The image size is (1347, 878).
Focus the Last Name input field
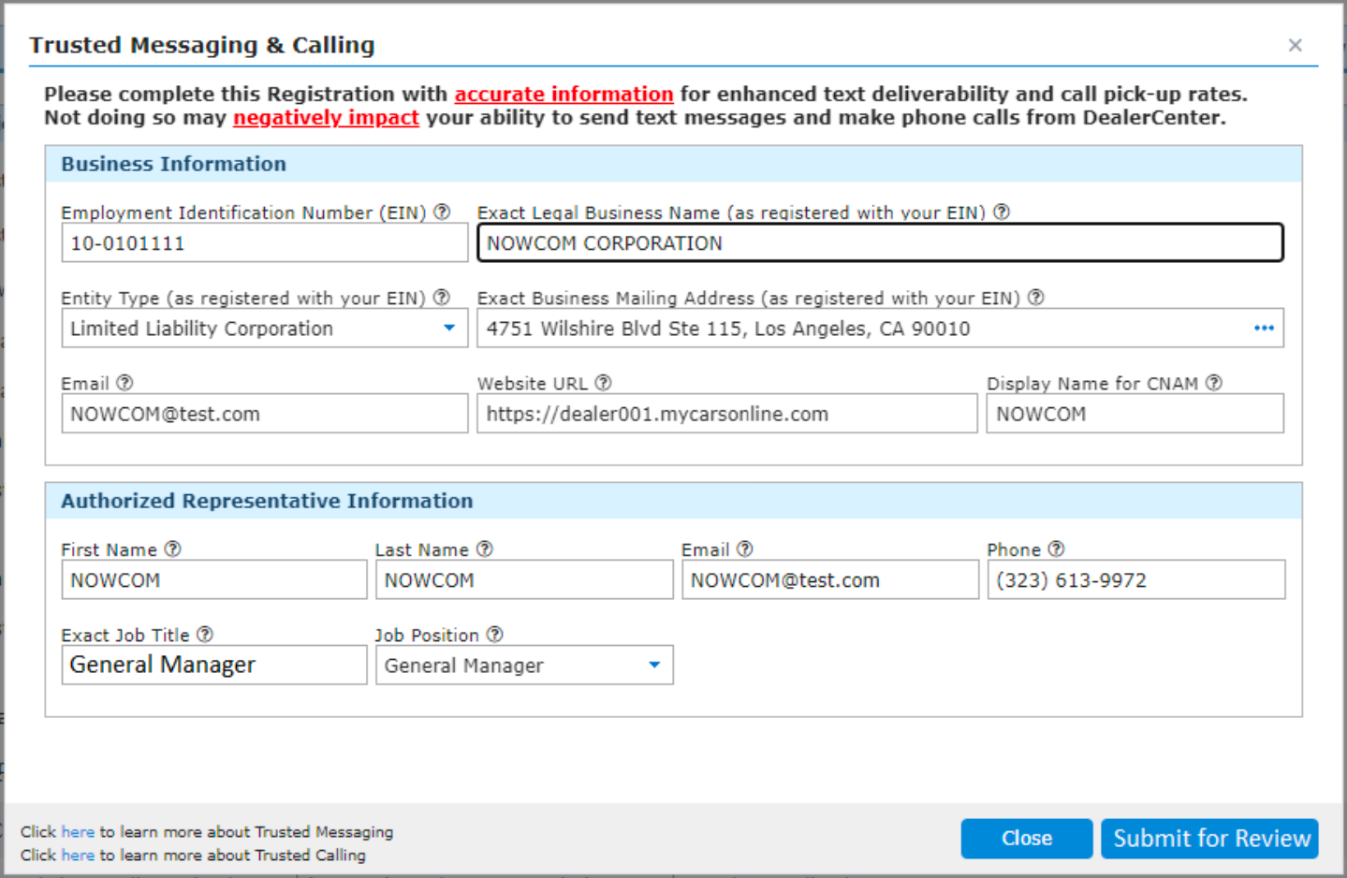point(524,580)
